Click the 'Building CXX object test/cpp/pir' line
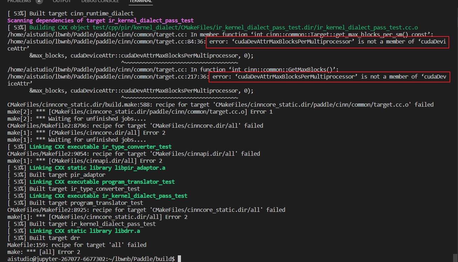The height and width of the screenshot is (262, 458). [x=213, y=28]
